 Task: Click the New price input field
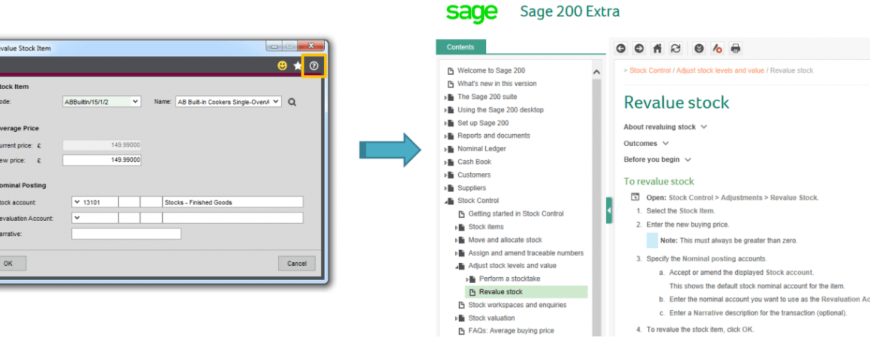pos(102,161)
